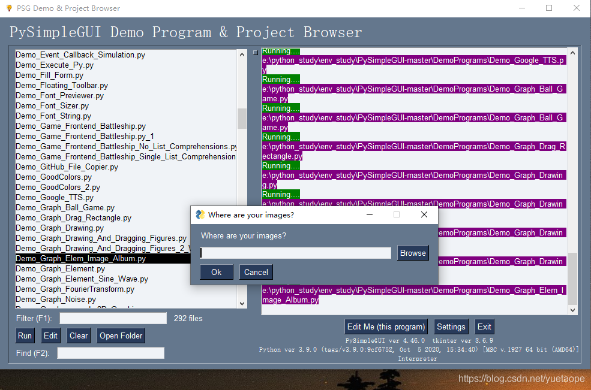Select Demo_Event_Callback_Simulation.py

126,55
